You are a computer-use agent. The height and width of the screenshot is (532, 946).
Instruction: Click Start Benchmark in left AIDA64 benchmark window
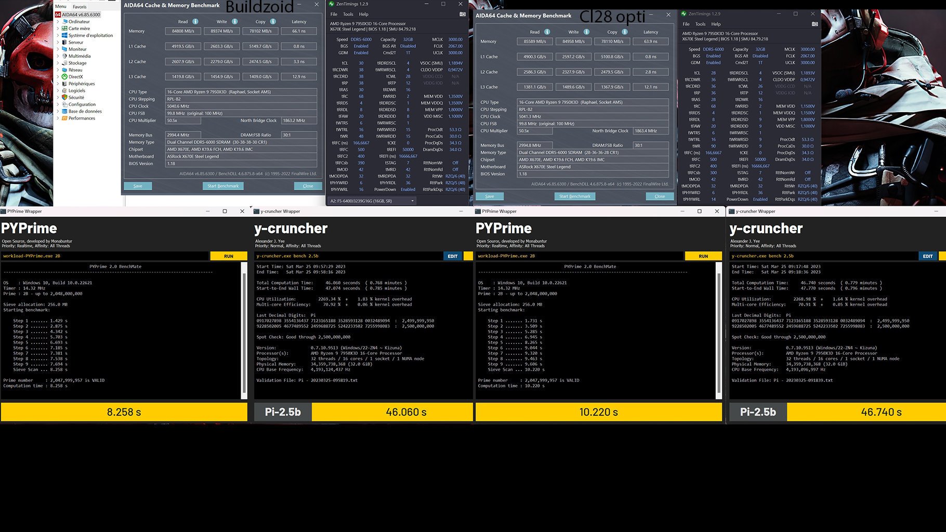[223, 186]
